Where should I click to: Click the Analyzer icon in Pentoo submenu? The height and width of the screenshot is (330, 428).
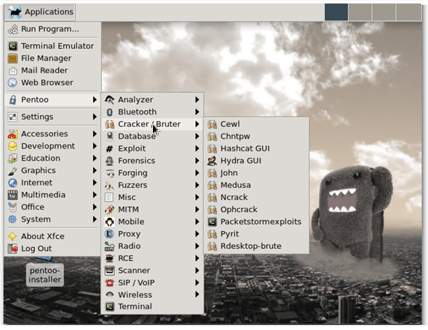(x=110, y=100)
